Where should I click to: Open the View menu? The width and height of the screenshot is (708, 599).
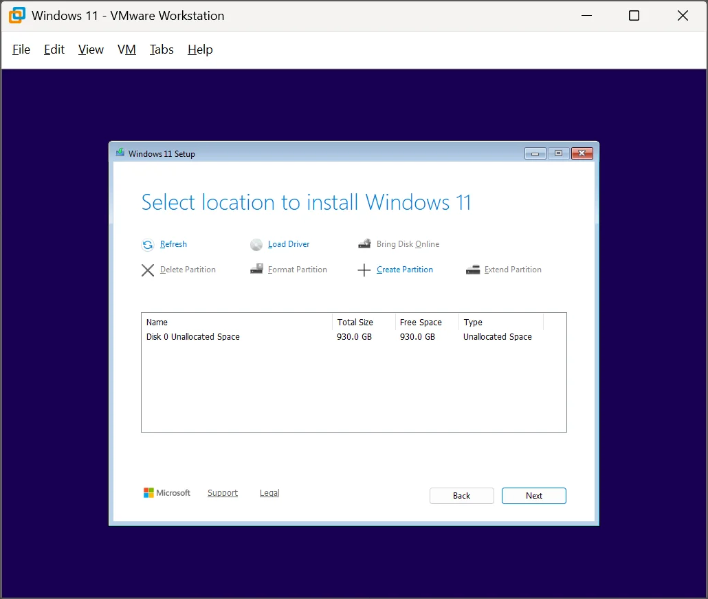(91, 50)
